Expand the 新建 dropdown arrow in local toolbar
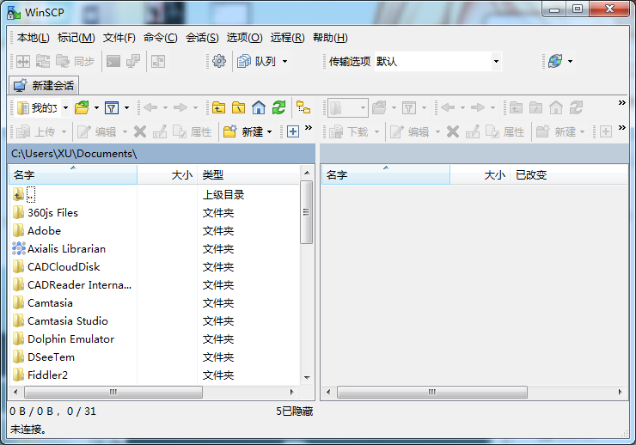This screenshot has height=445, width=636. (269, 131)
